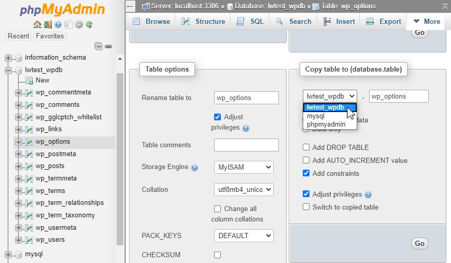
Task: Click the link with main panel chain icon
Action: coord(108,46)
